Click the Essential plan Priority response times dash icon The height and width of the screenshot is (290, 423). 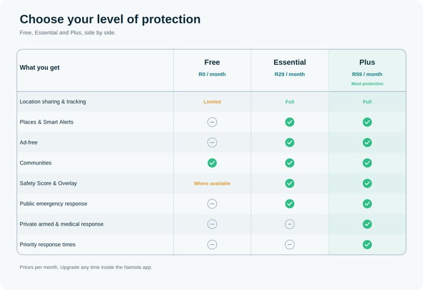tap(289, 245)
